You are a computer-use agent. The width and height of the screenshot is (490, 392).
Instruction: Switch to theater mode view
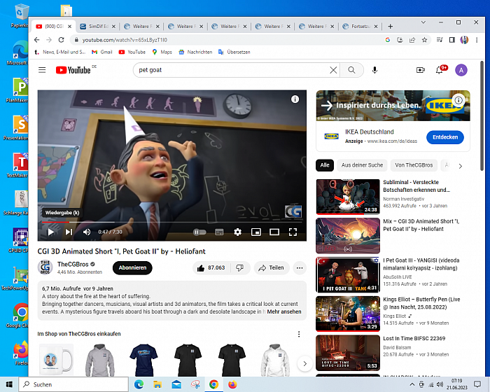(x=274, y=232)
